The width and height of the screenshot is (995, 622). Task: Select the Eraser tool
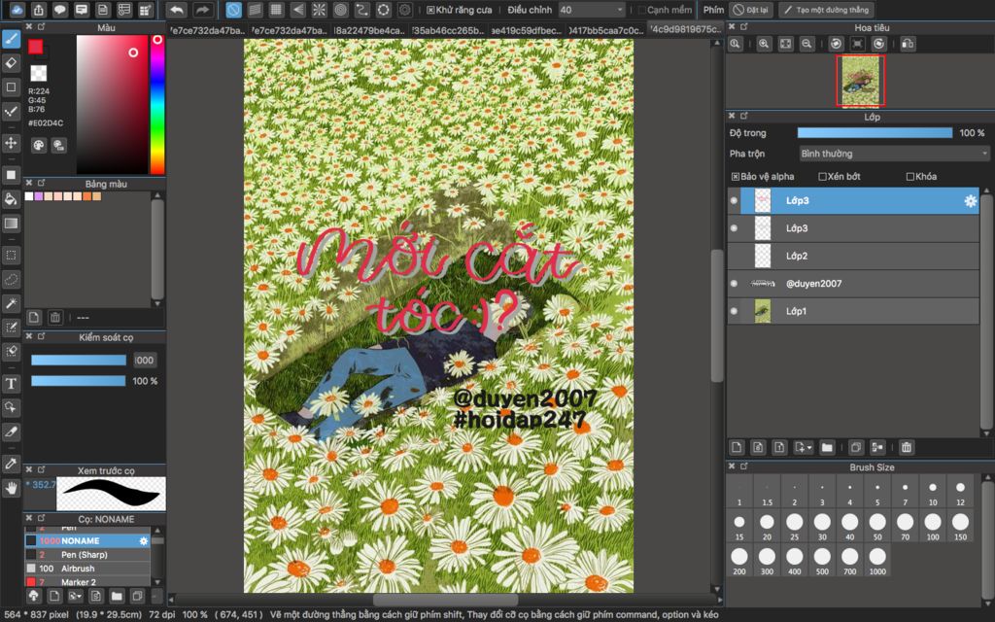pos(11,63)
